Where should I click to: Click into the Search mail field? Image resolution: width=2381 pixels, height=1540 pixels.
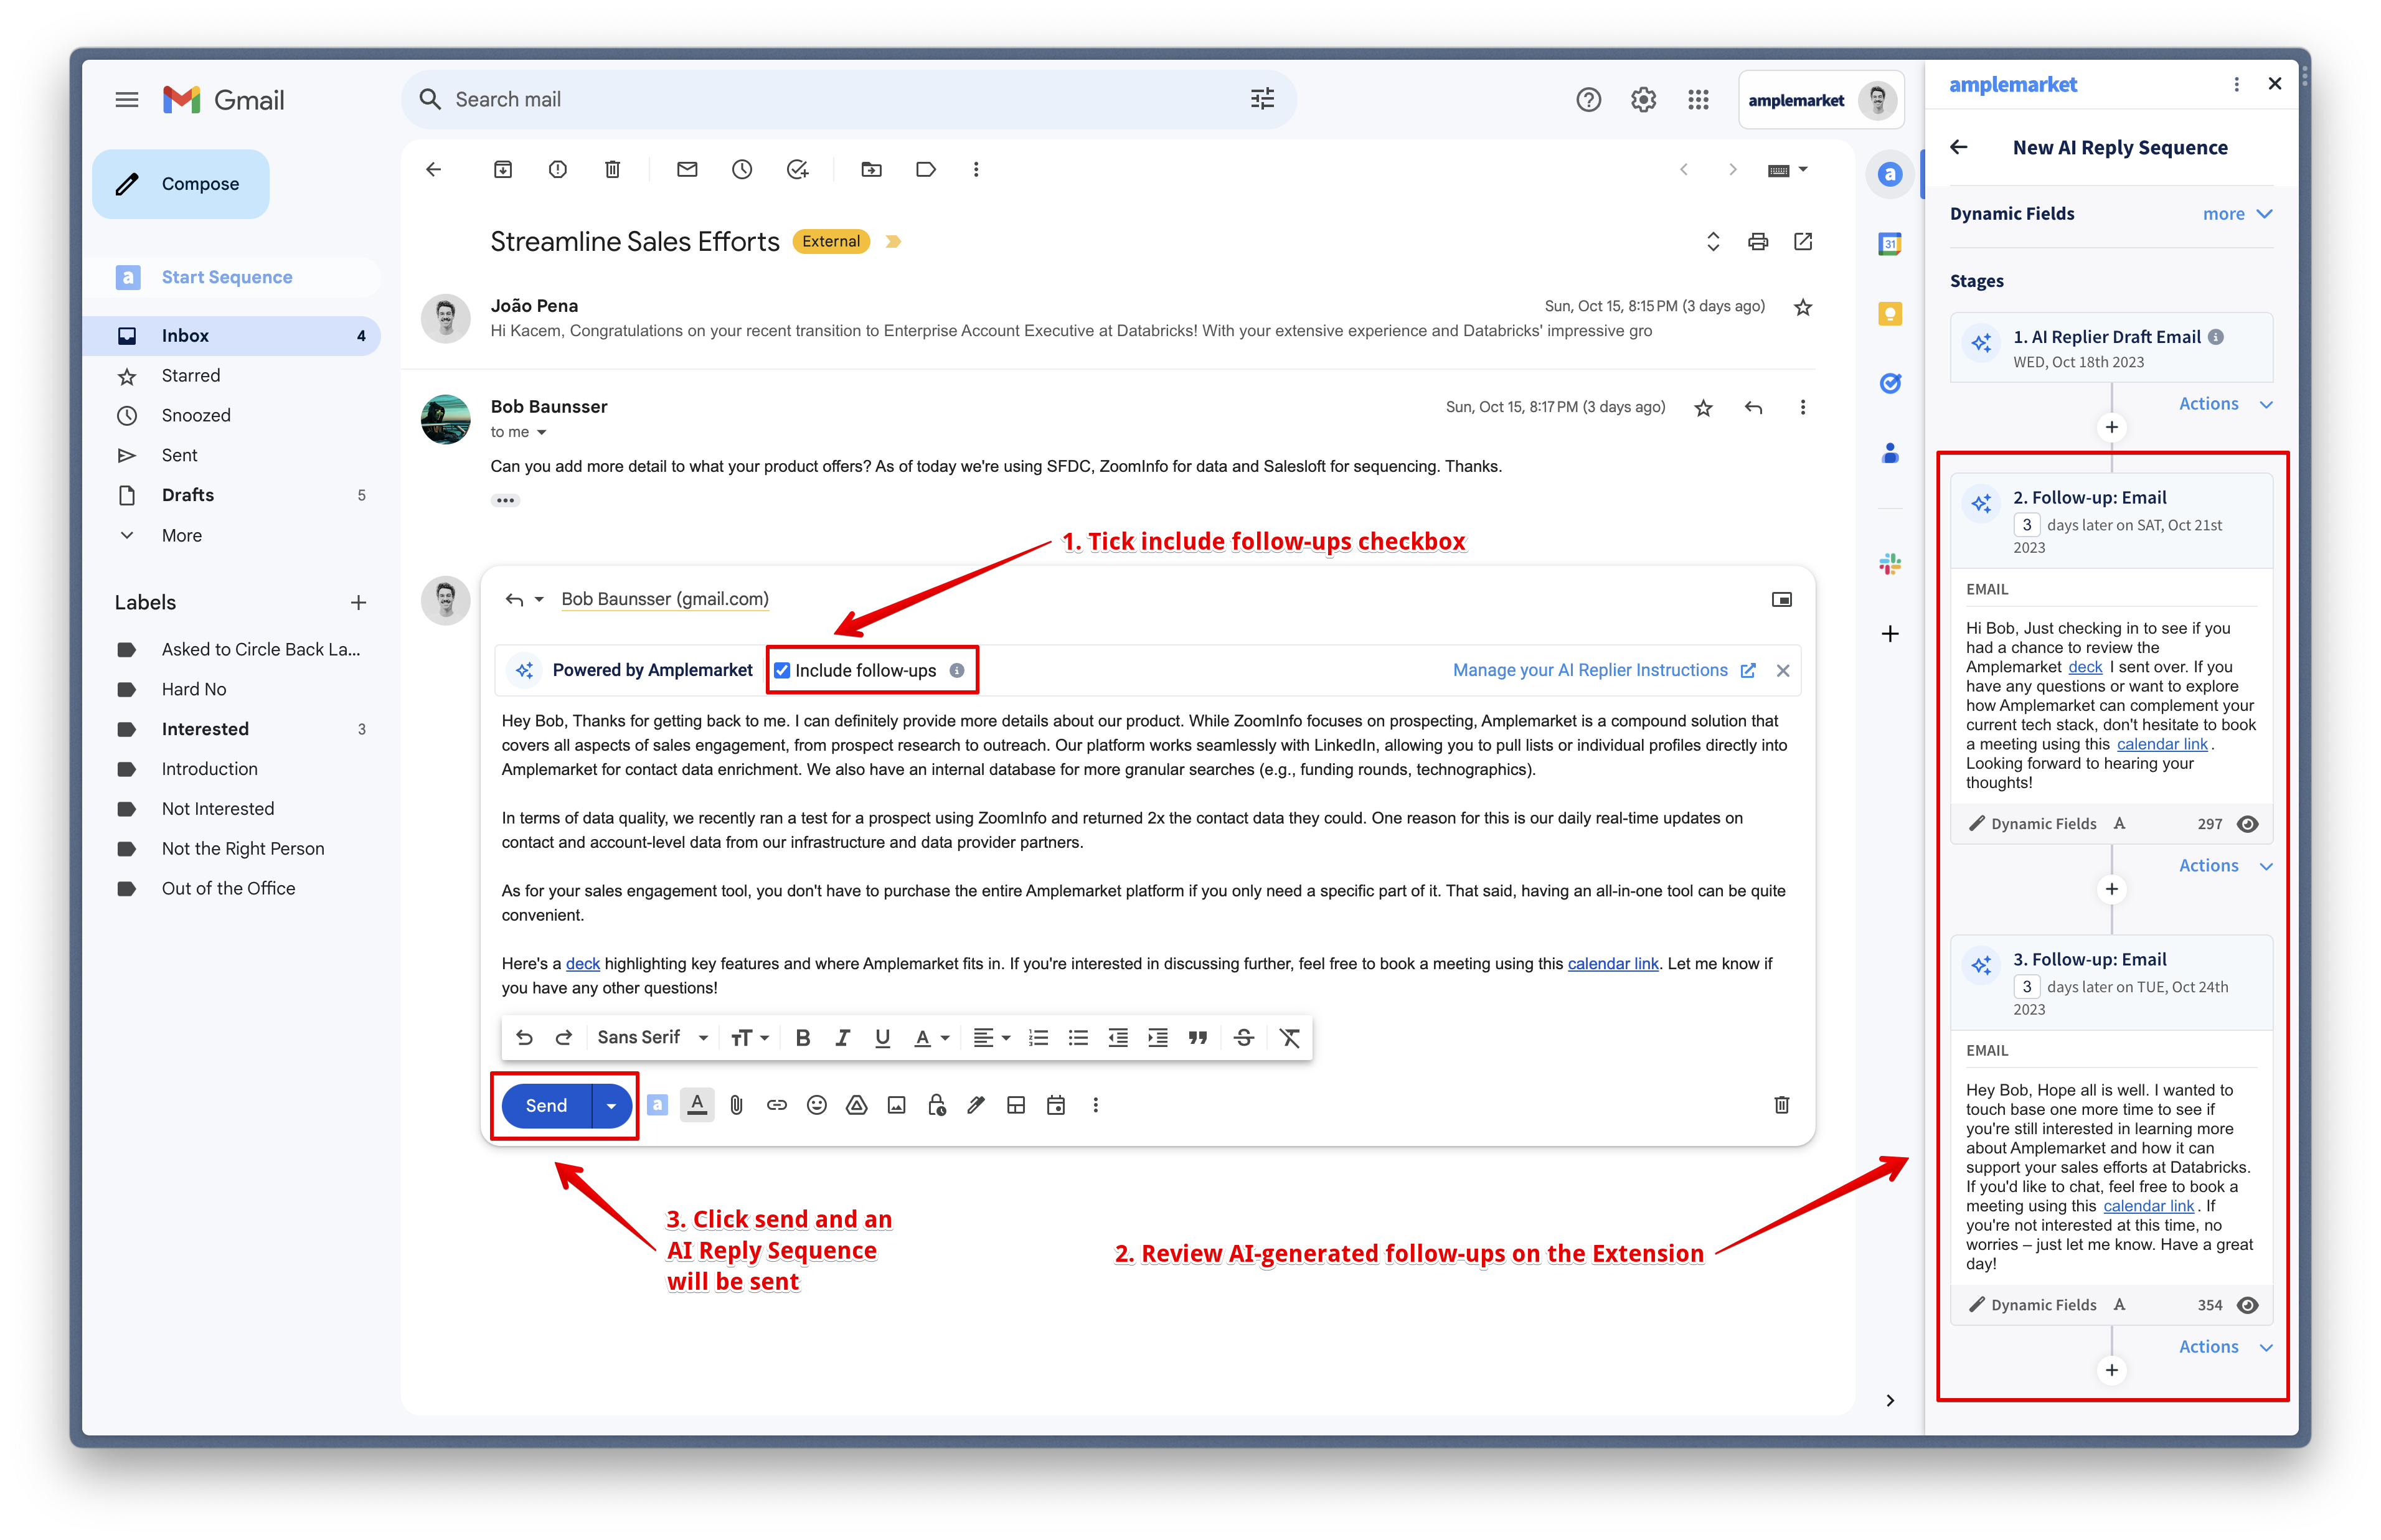coord(848,100)
